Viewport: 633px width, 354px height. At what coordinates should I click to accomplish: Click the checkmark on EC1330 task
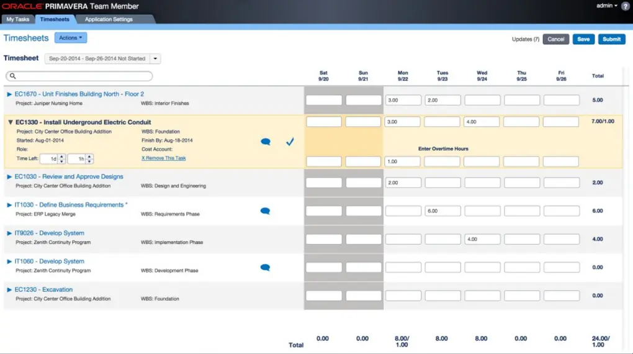click(x=290, y=142)
